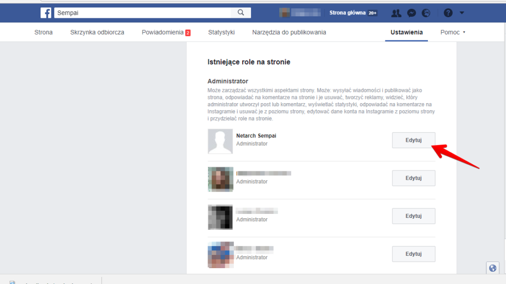Viewport: 506px width, 284px height.
Task: Expand the account dropdown arrow in header
Action: point(462,13)
